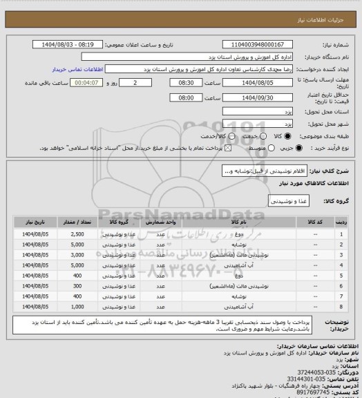The height and width of the screenshot is (398, 362).
Task: Open the اطلاعات تماس خریدار link
Action: (77, 69)
